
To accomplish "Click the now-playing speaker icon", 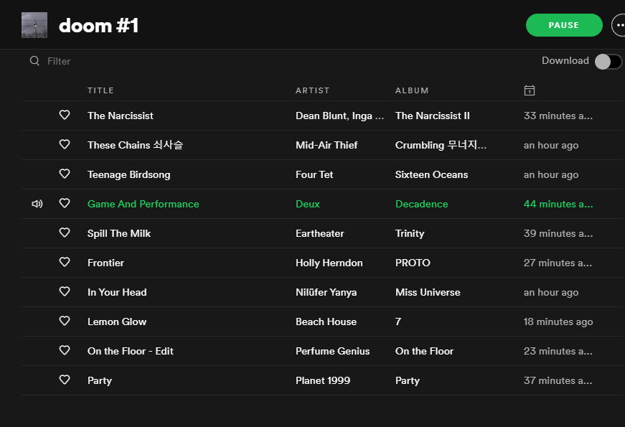I will [x=37, y=204].
